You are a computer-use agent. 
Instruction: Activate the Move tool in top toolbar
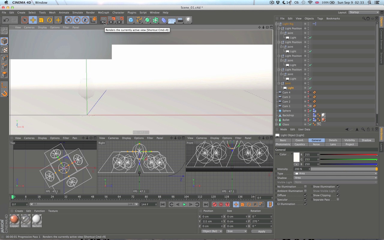(33, 20)
